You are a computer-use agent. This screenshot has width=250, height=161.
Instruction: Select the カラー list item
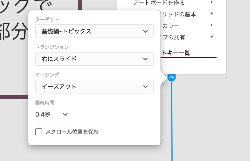pos(171,26)
